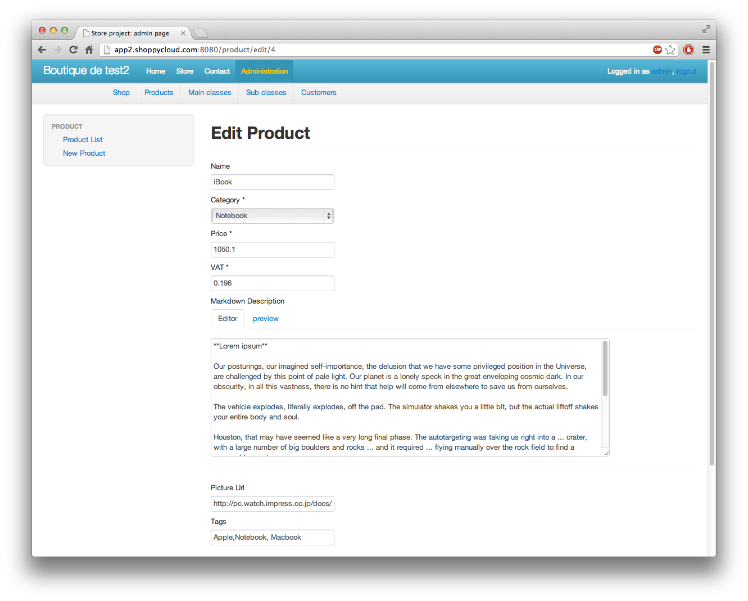748x601 pixels.
Task: Click the browser back arrow
Action: pos(42,49)
